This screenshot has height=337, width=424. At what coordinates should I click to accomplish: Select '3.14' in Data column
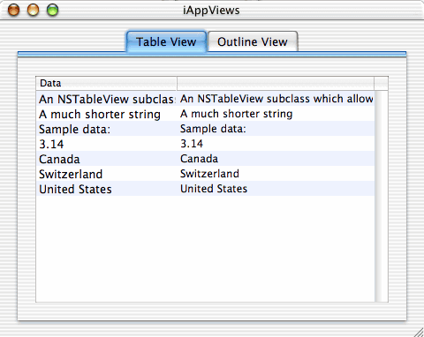(x=106, y=144)
